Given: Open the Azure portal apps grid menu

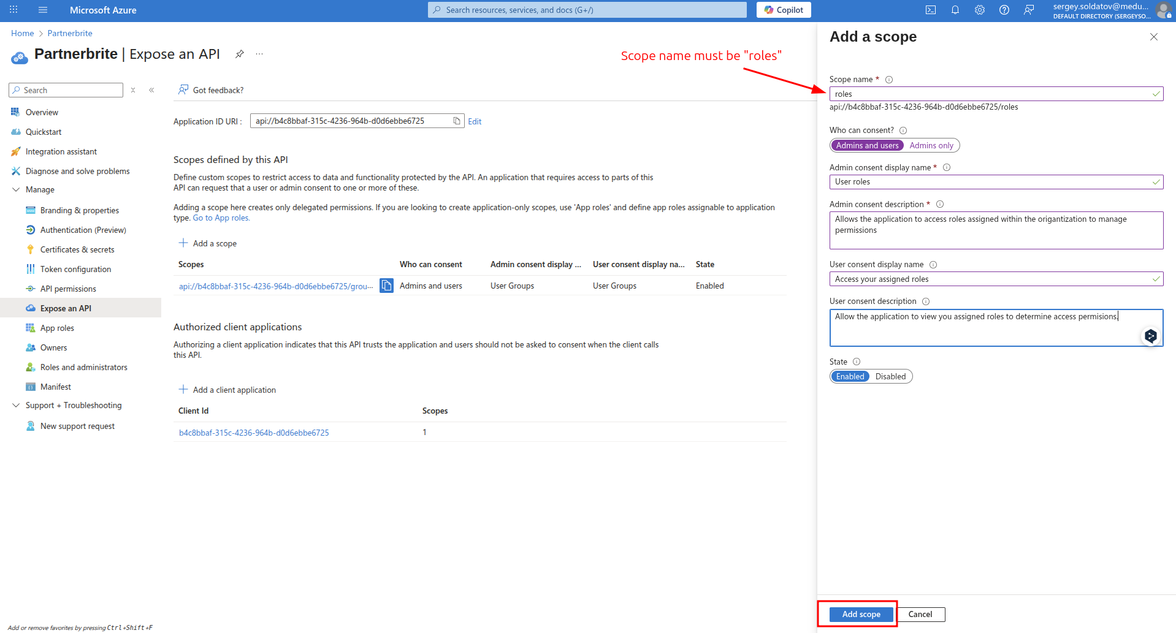Looking at the screenshot, I should [13, 10].
